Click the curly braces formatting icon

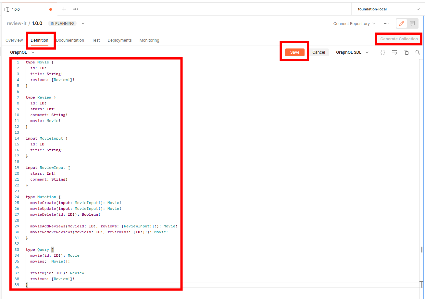pyautogui.click(x=382, y=52)
